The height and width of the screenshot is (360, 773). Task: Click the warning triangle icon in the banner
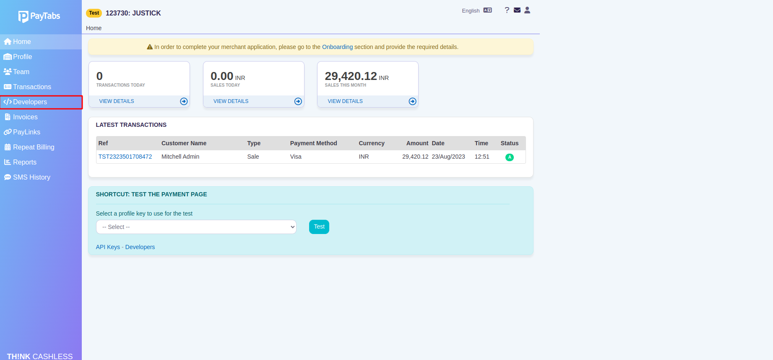point(150,47)
